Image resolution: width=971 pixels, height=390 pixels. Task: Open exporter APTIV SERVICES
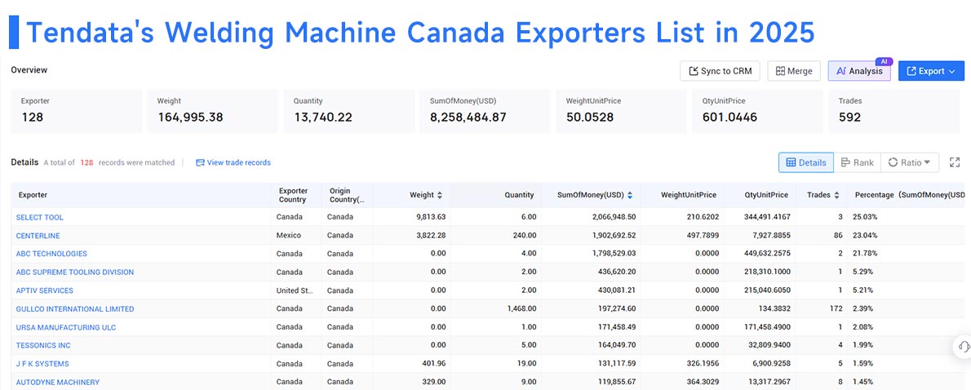point(45,291)
